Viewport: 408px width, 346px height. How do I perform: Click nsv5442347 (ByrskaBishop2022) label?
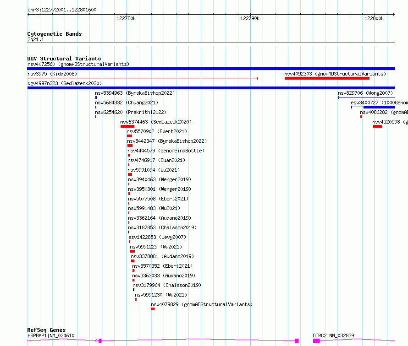[x=167, y=141]
